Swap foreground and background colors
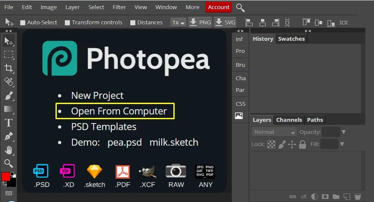374x202 pixels. point(4,183)
